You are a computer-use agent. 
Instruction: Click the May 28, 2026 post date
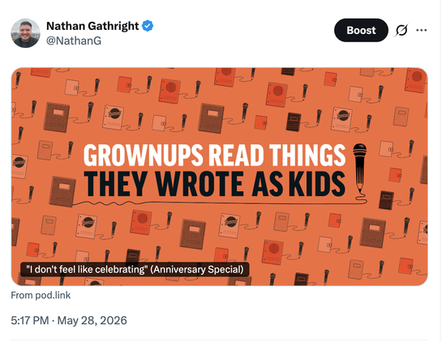(92, 321)
